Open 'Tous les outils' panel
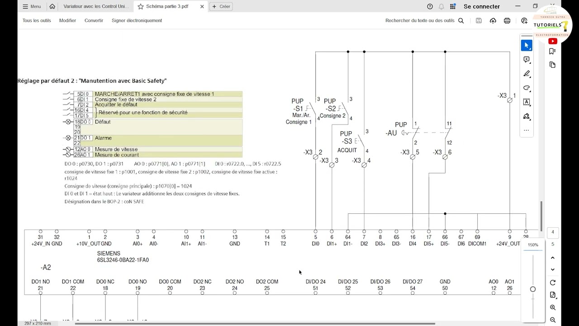This screenshot has width=579, height=326. pyautogui.click(x=37, y=20)
